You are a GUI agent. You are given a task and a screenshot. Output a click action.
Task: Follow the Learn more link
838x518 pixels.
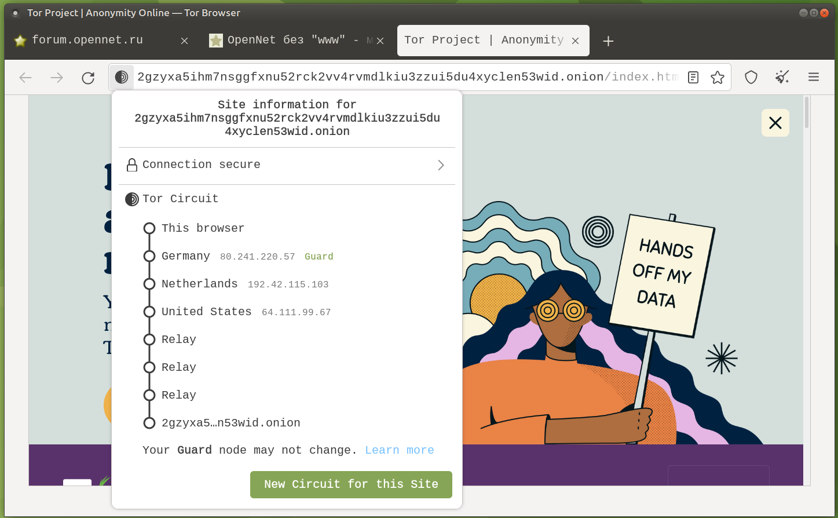click(399, 450)
